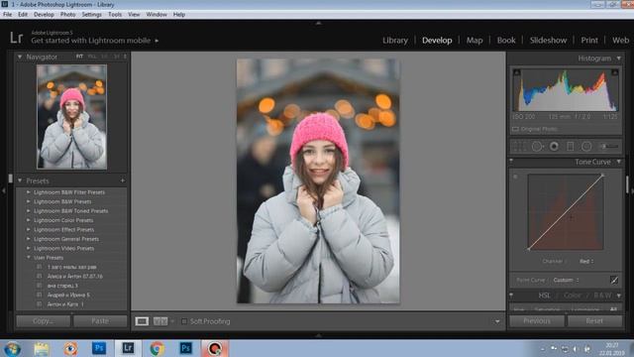Open the Help menu
The width and height of the screenshot is (634, 357).
[x=179, y=15]
